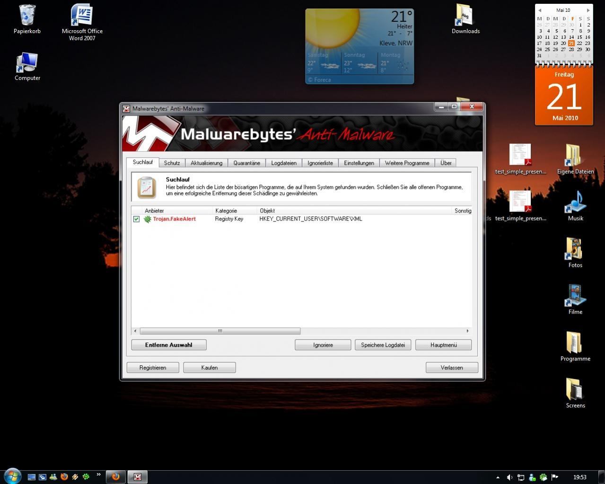Viewport: 605px width, 484px height.
Task: Open the Quarantäne tab
Action: 246,163
